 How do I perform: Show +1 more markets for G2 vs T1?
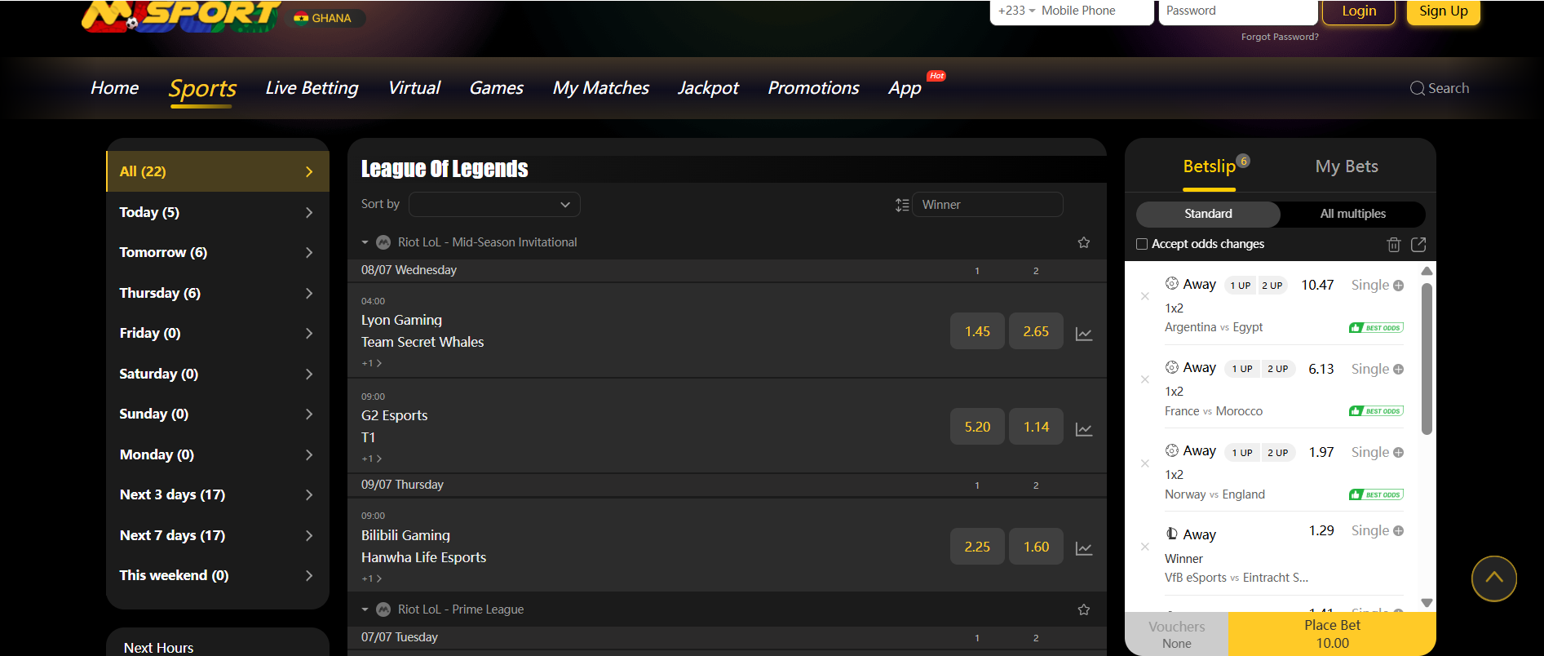pyautogui.click(x=372, y=459)
